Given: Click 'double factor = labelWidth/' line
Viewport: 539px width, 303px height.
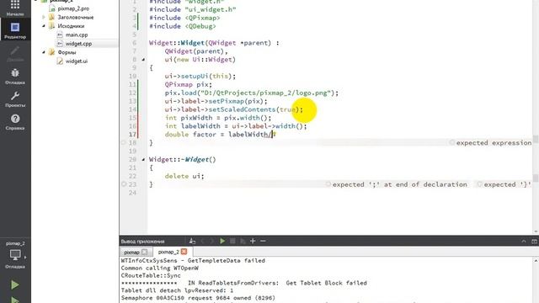Looking at the screenshot, I should pyautogui.click(x=218, y=135).
